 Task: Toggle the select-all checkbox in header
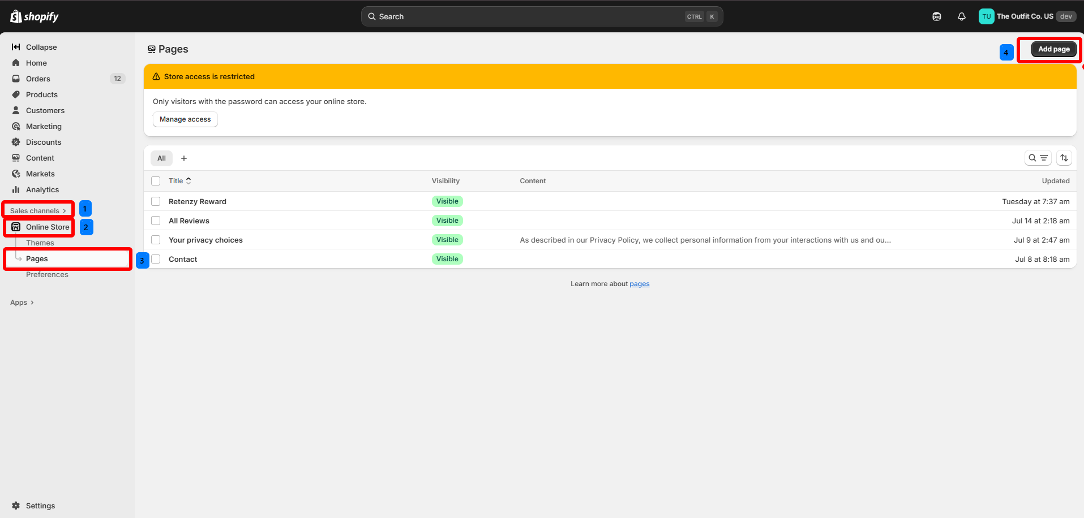coord(156,181)
